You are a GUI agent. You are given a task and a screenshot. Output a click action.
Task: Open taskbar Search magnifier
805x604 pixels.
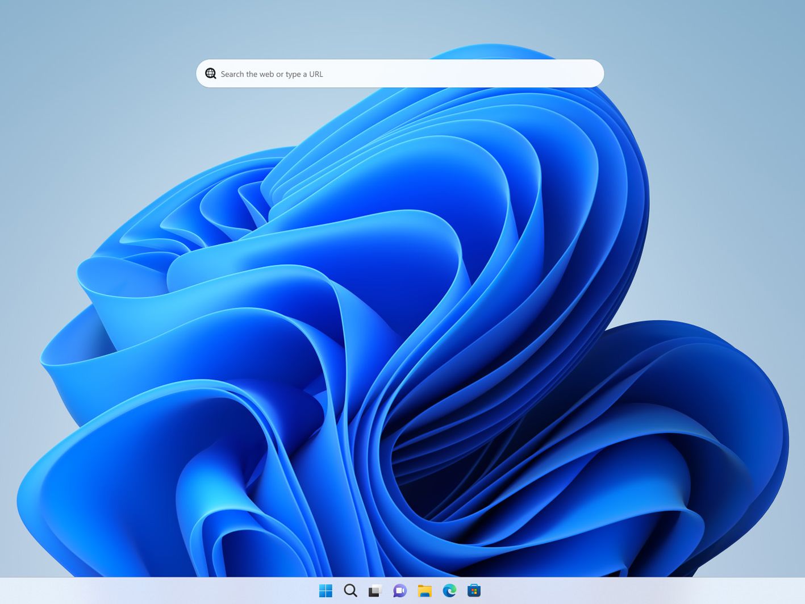(351, 591)
